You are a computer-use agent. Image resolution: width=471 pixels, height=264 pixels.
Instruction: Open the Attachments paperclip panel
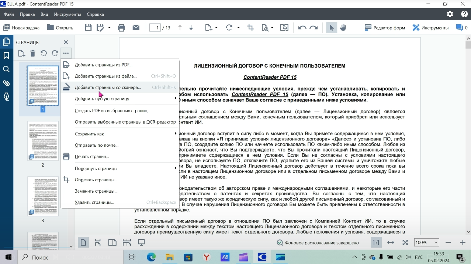click(6, 83)
